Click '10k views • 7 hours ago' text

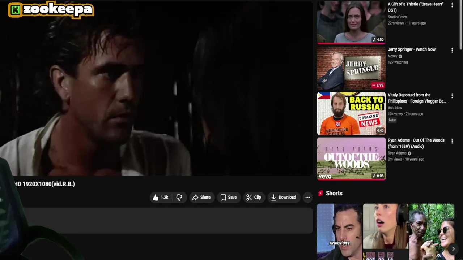(x=405, y=114)
